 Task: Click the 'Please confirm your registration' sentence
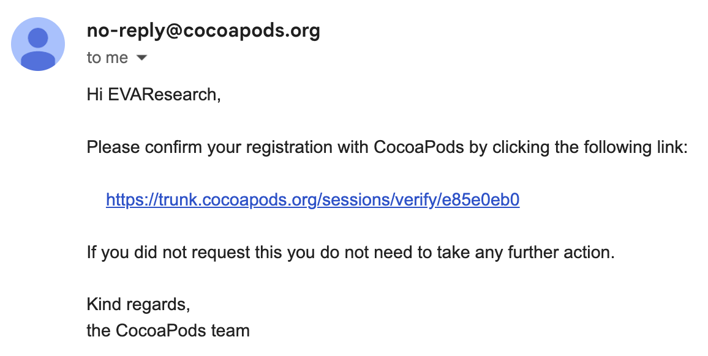(387, 147)
